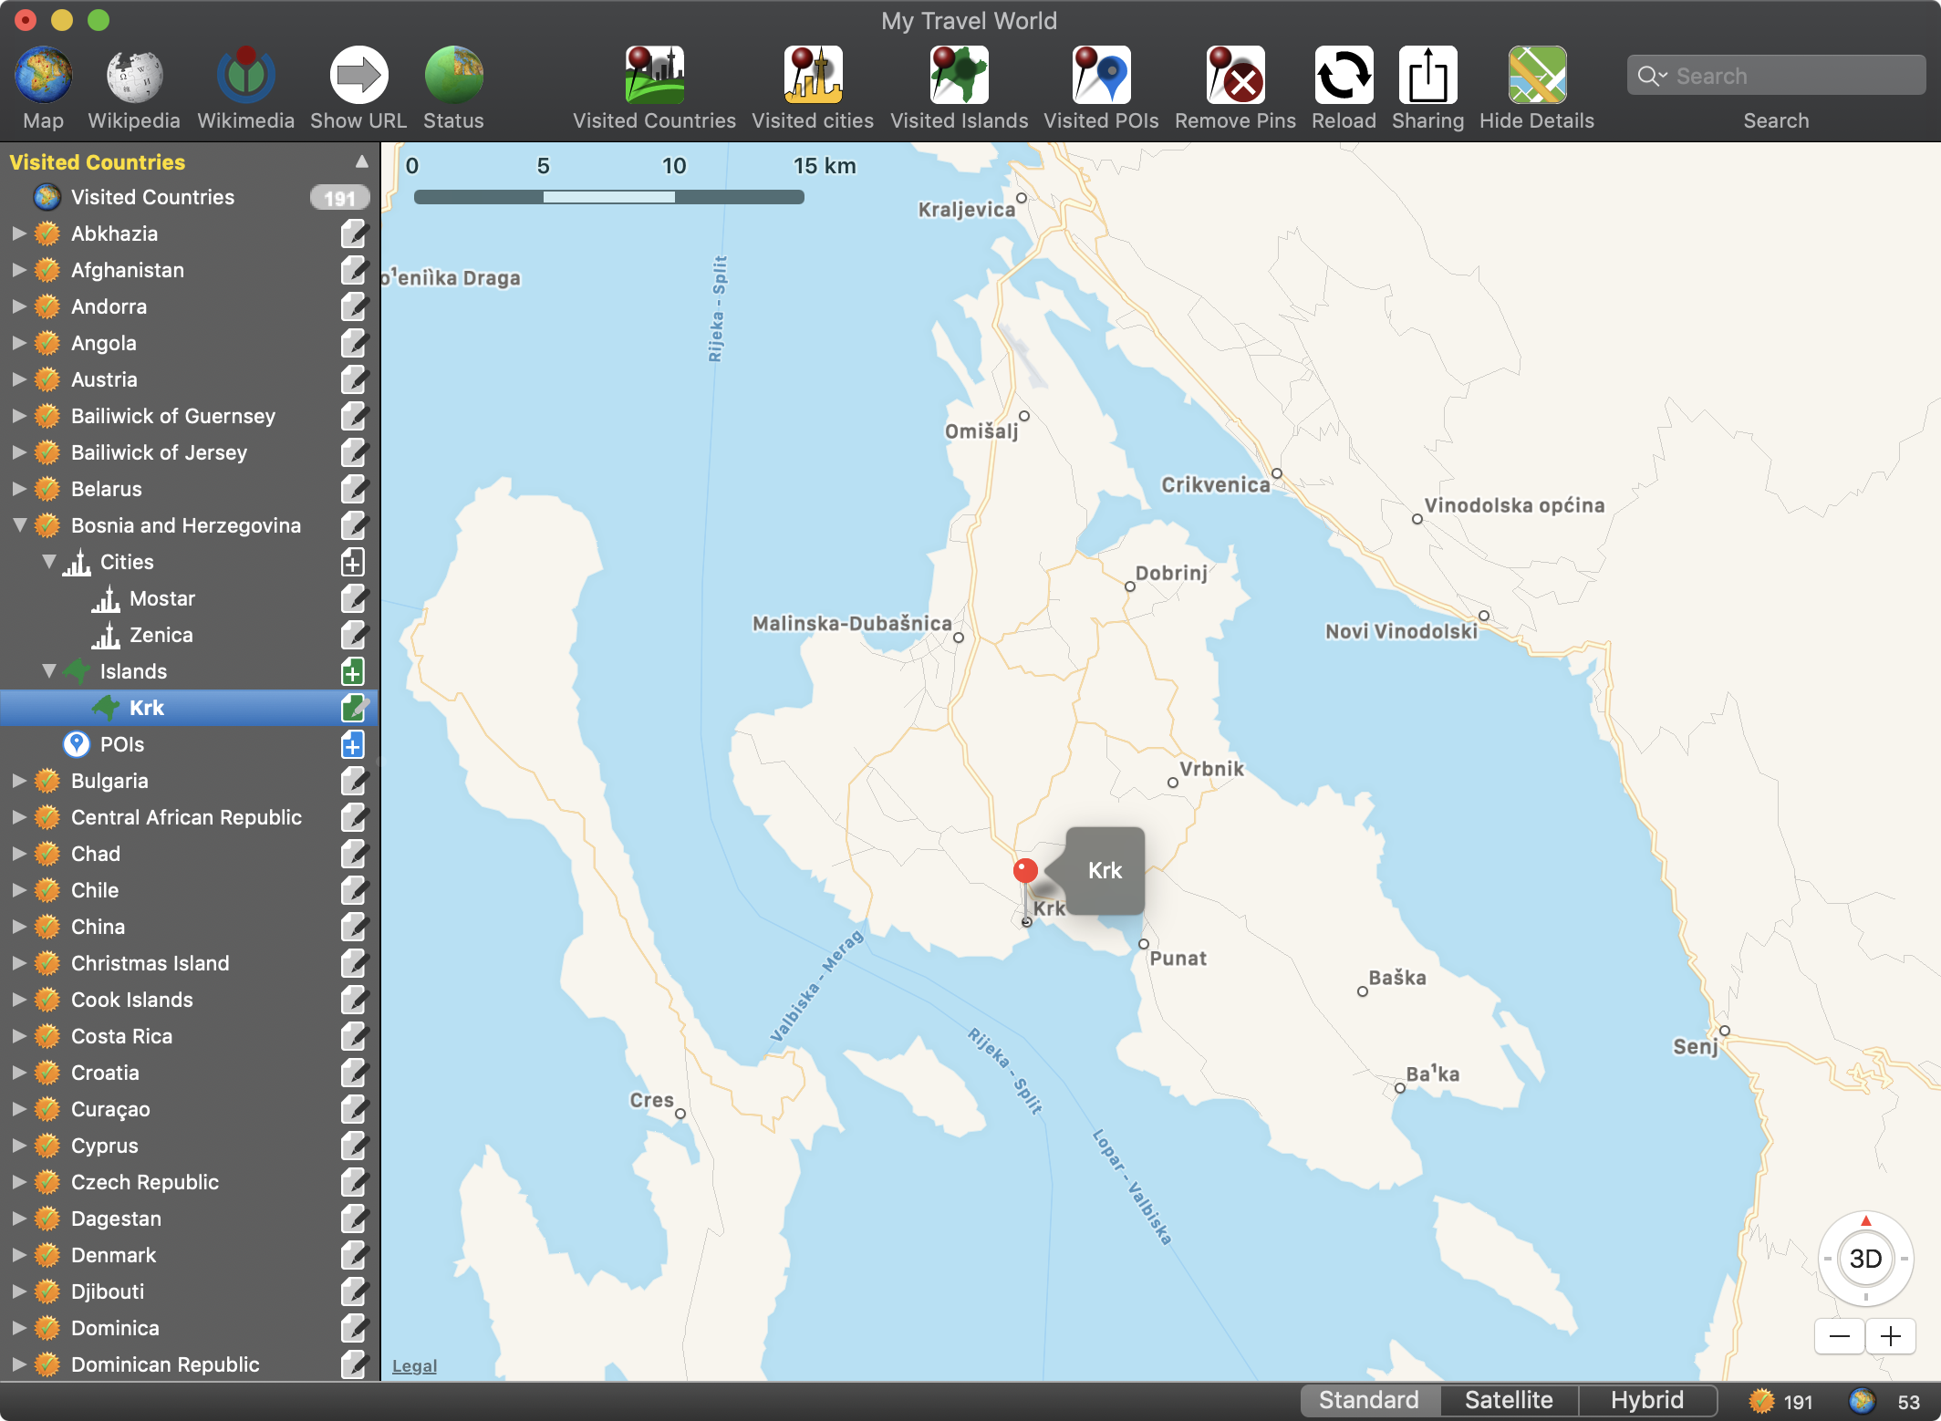This screenshot has height=1421, width=1941.
Task: Click status bar globe count icon
Action: coord(1862,1401)
